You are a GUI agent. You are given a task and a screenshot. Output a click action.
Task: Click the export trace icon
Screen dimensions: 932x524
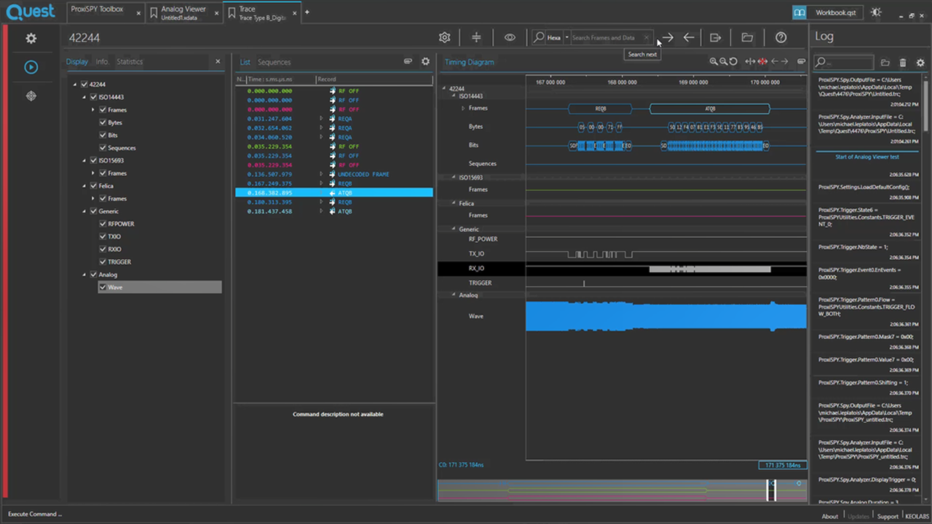coord(716,38)
